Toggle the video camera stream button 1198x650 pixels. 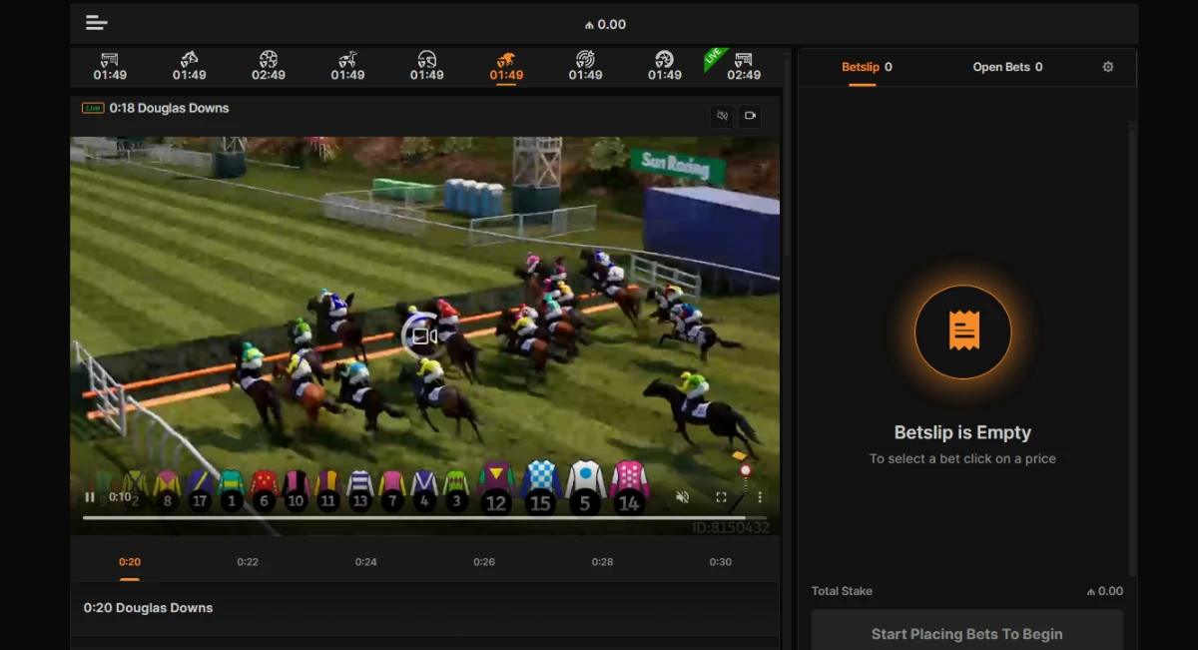(751, 116)
